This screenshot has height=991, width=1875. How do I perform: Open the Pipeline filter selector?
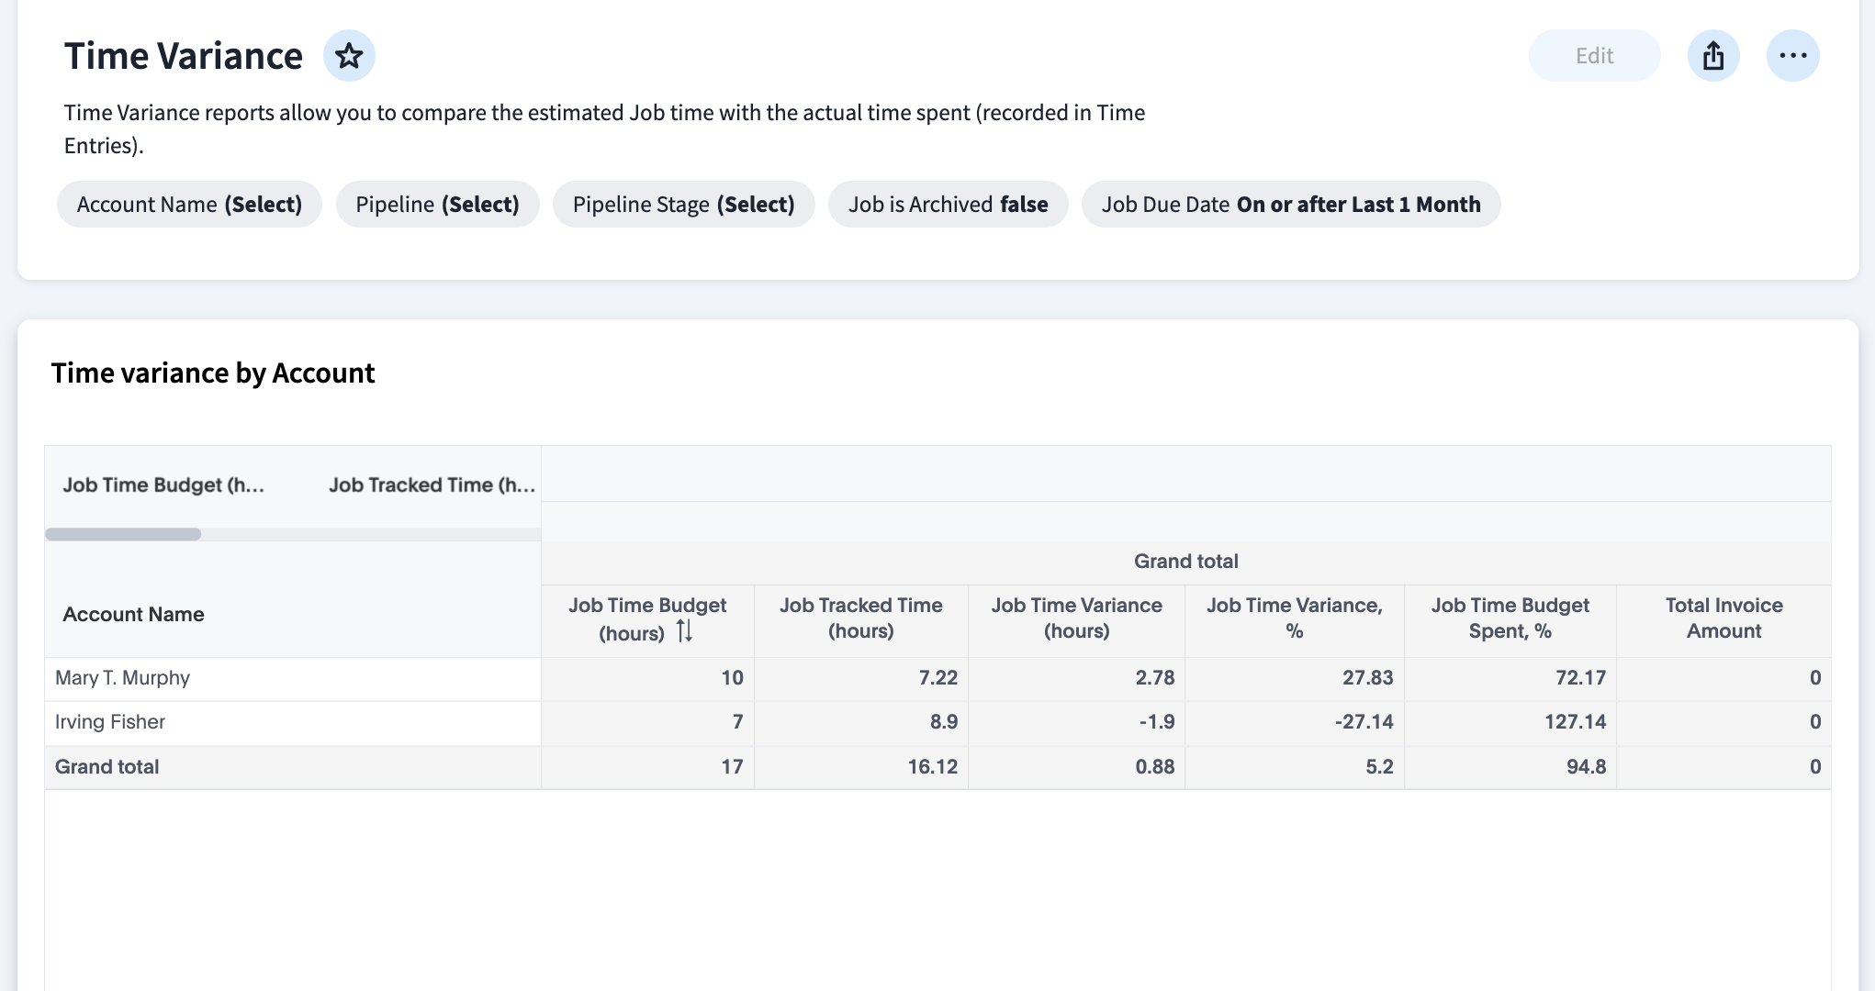437,204
